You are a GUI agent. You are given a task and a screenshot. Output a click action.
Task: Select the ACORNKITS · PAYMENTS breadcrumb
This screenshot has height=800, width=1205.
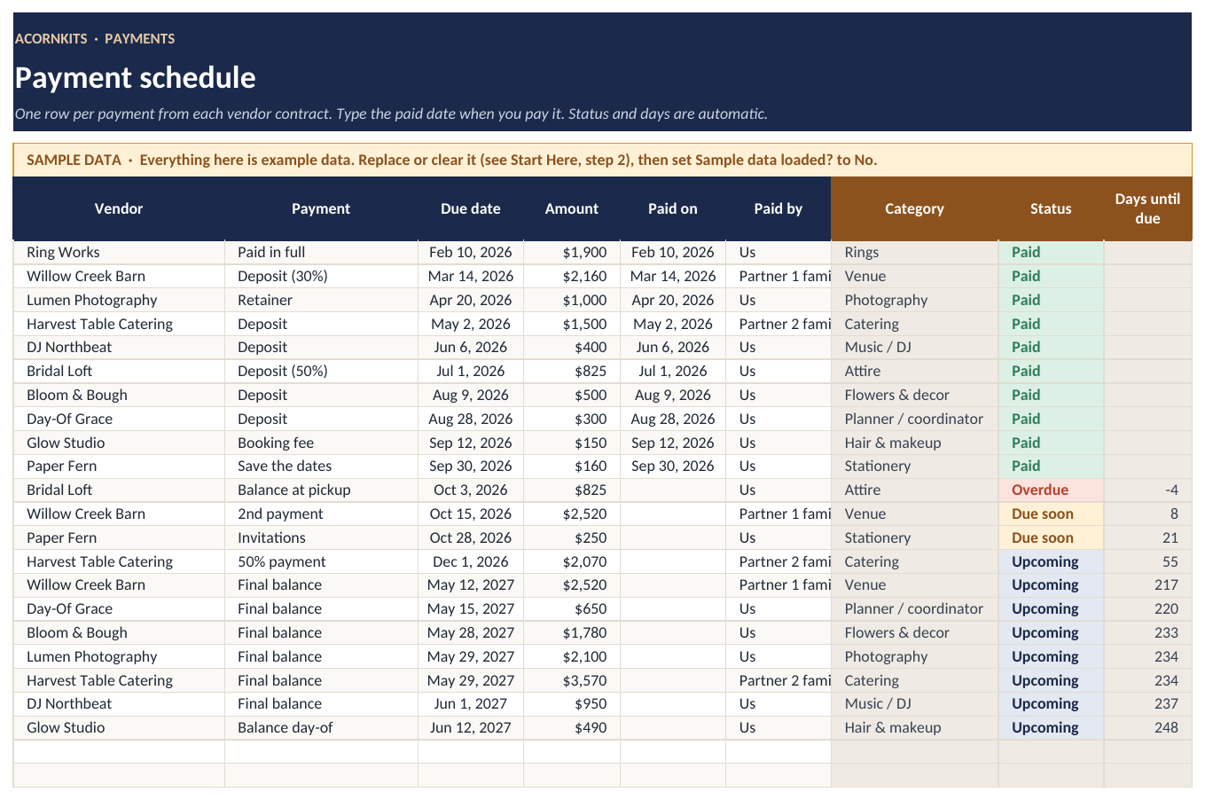pos(95,38)
